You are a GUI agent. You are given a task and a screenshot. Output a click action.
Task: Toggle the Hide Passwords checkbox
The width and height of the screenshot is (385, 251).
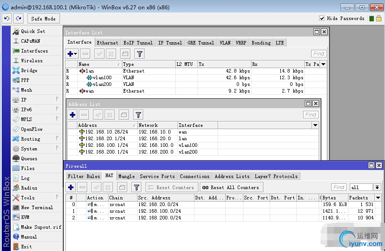point(322,18)
